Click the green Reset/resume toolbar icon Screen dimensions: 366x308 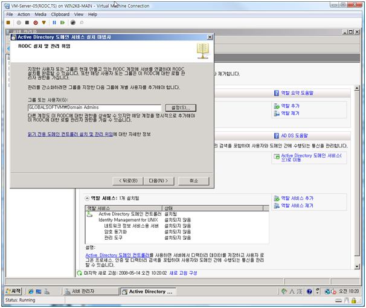point(62,22)
